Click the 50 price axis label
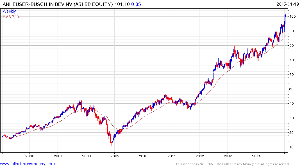The height and width of the screenshot is (168, 302). click(292, 89)
